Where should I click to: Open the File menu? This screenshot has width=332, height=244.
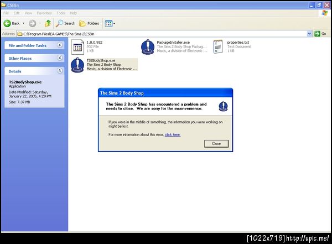tap(6, 13)
